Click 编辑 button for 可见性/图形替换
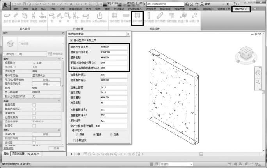The height and width of the screenshot is (168, 267). point(46,80)
